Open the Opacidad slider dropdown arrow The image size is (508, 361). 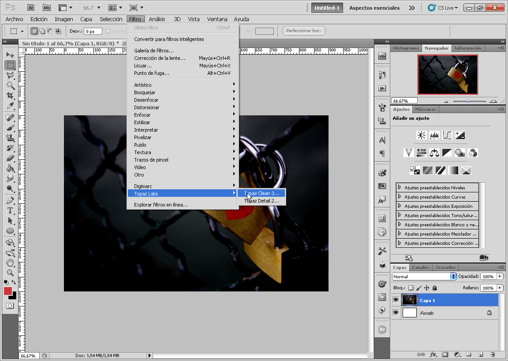coord(500,276)
